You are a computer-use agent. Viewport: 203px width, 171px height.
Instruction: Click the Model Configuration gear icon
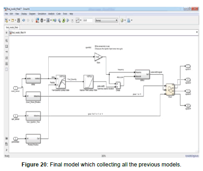coord(42,20)
